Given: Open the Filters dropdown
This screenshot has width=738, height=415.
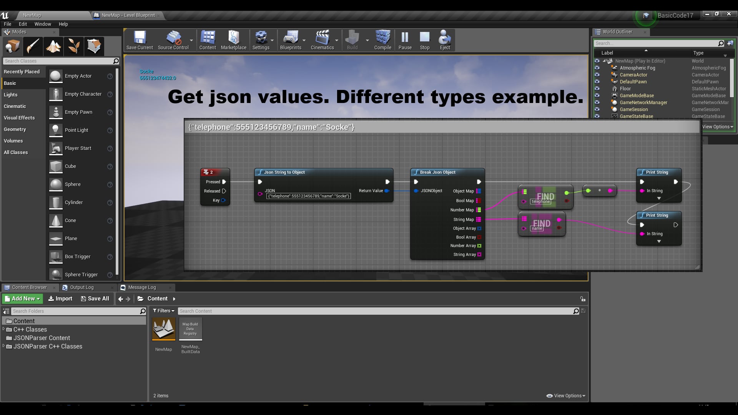Looking at the screenshot, I should pyautogui.click(x=164, y=311).
